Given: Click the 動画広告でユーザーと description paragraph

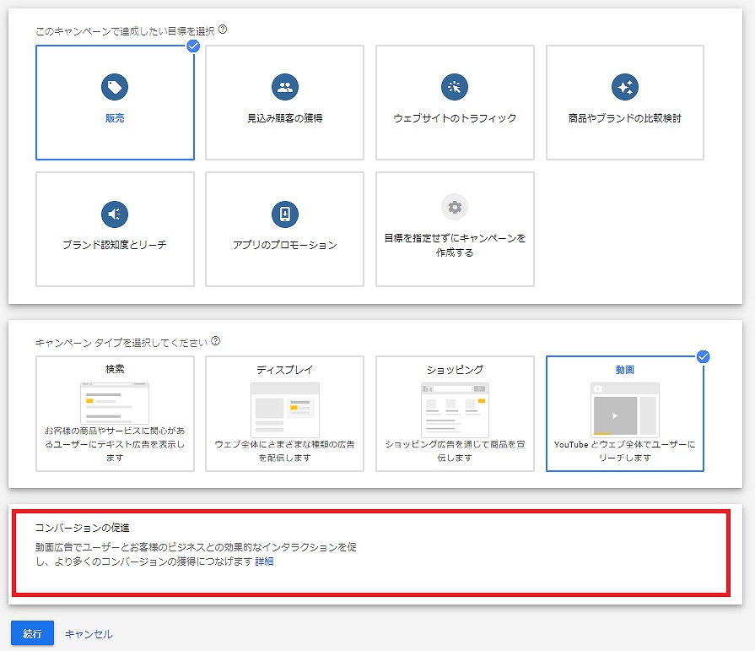Looking at the screenshot, I should [x=196, y=554].
